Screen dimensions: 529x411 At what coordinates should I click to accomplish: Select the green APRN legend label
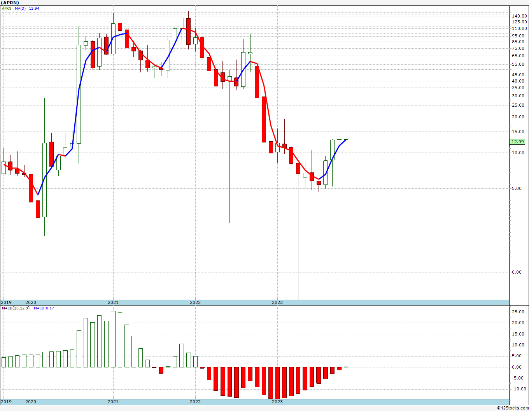click(7, 8)
